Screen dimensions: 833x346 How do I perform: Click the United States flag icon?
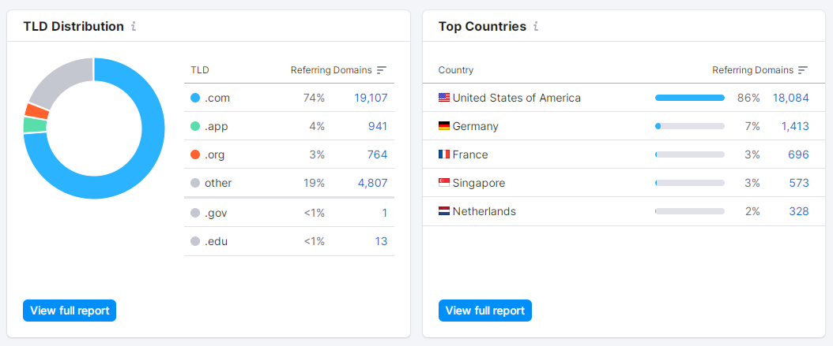pyautogui.click(x=444, y=98)
